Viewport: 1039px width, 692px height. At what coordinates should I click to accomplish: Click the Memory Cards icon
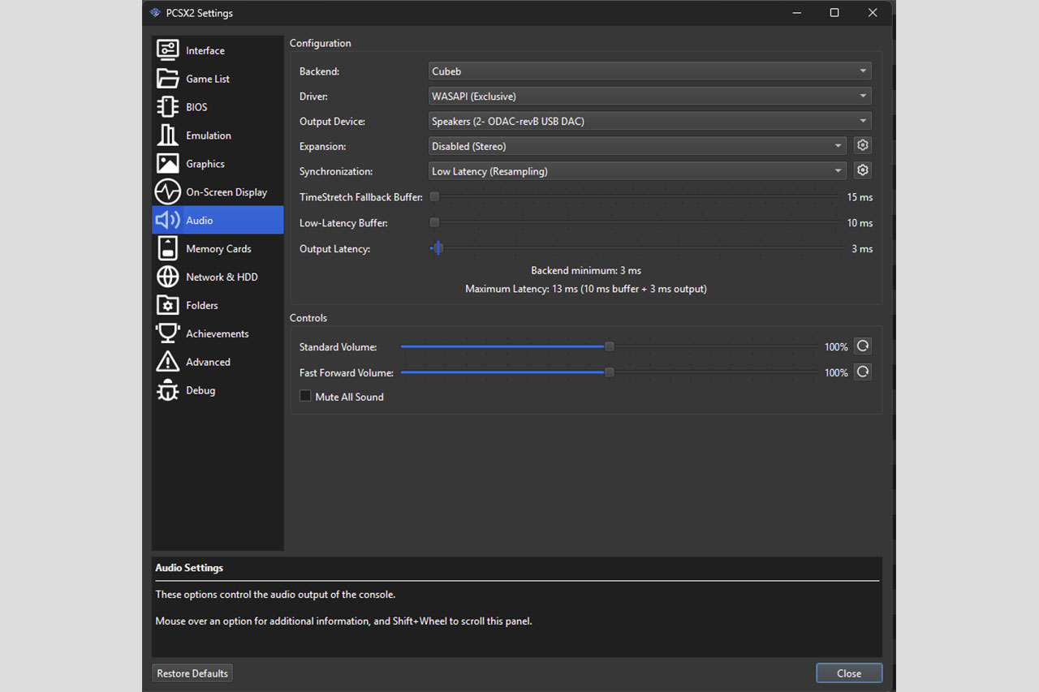[x=167, y=249]
